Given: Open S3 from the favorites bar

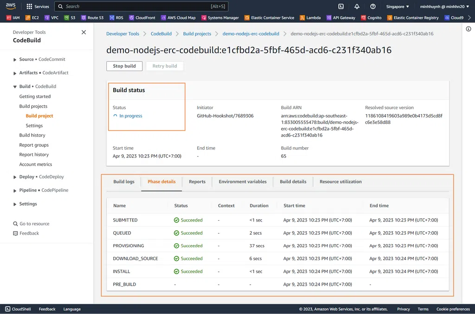Looking at the screenshot, I should click(70, 18).
